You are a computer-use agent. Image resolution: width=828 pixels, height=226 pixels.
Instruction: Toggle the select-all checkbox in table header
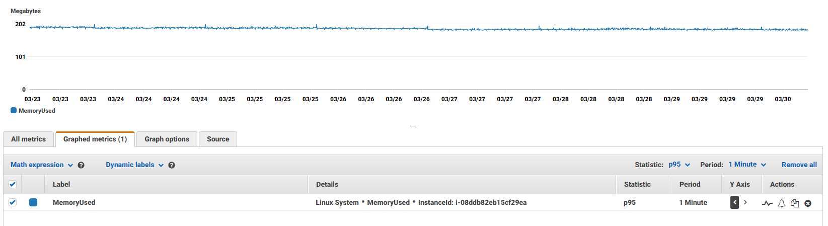tap(13, 184)
